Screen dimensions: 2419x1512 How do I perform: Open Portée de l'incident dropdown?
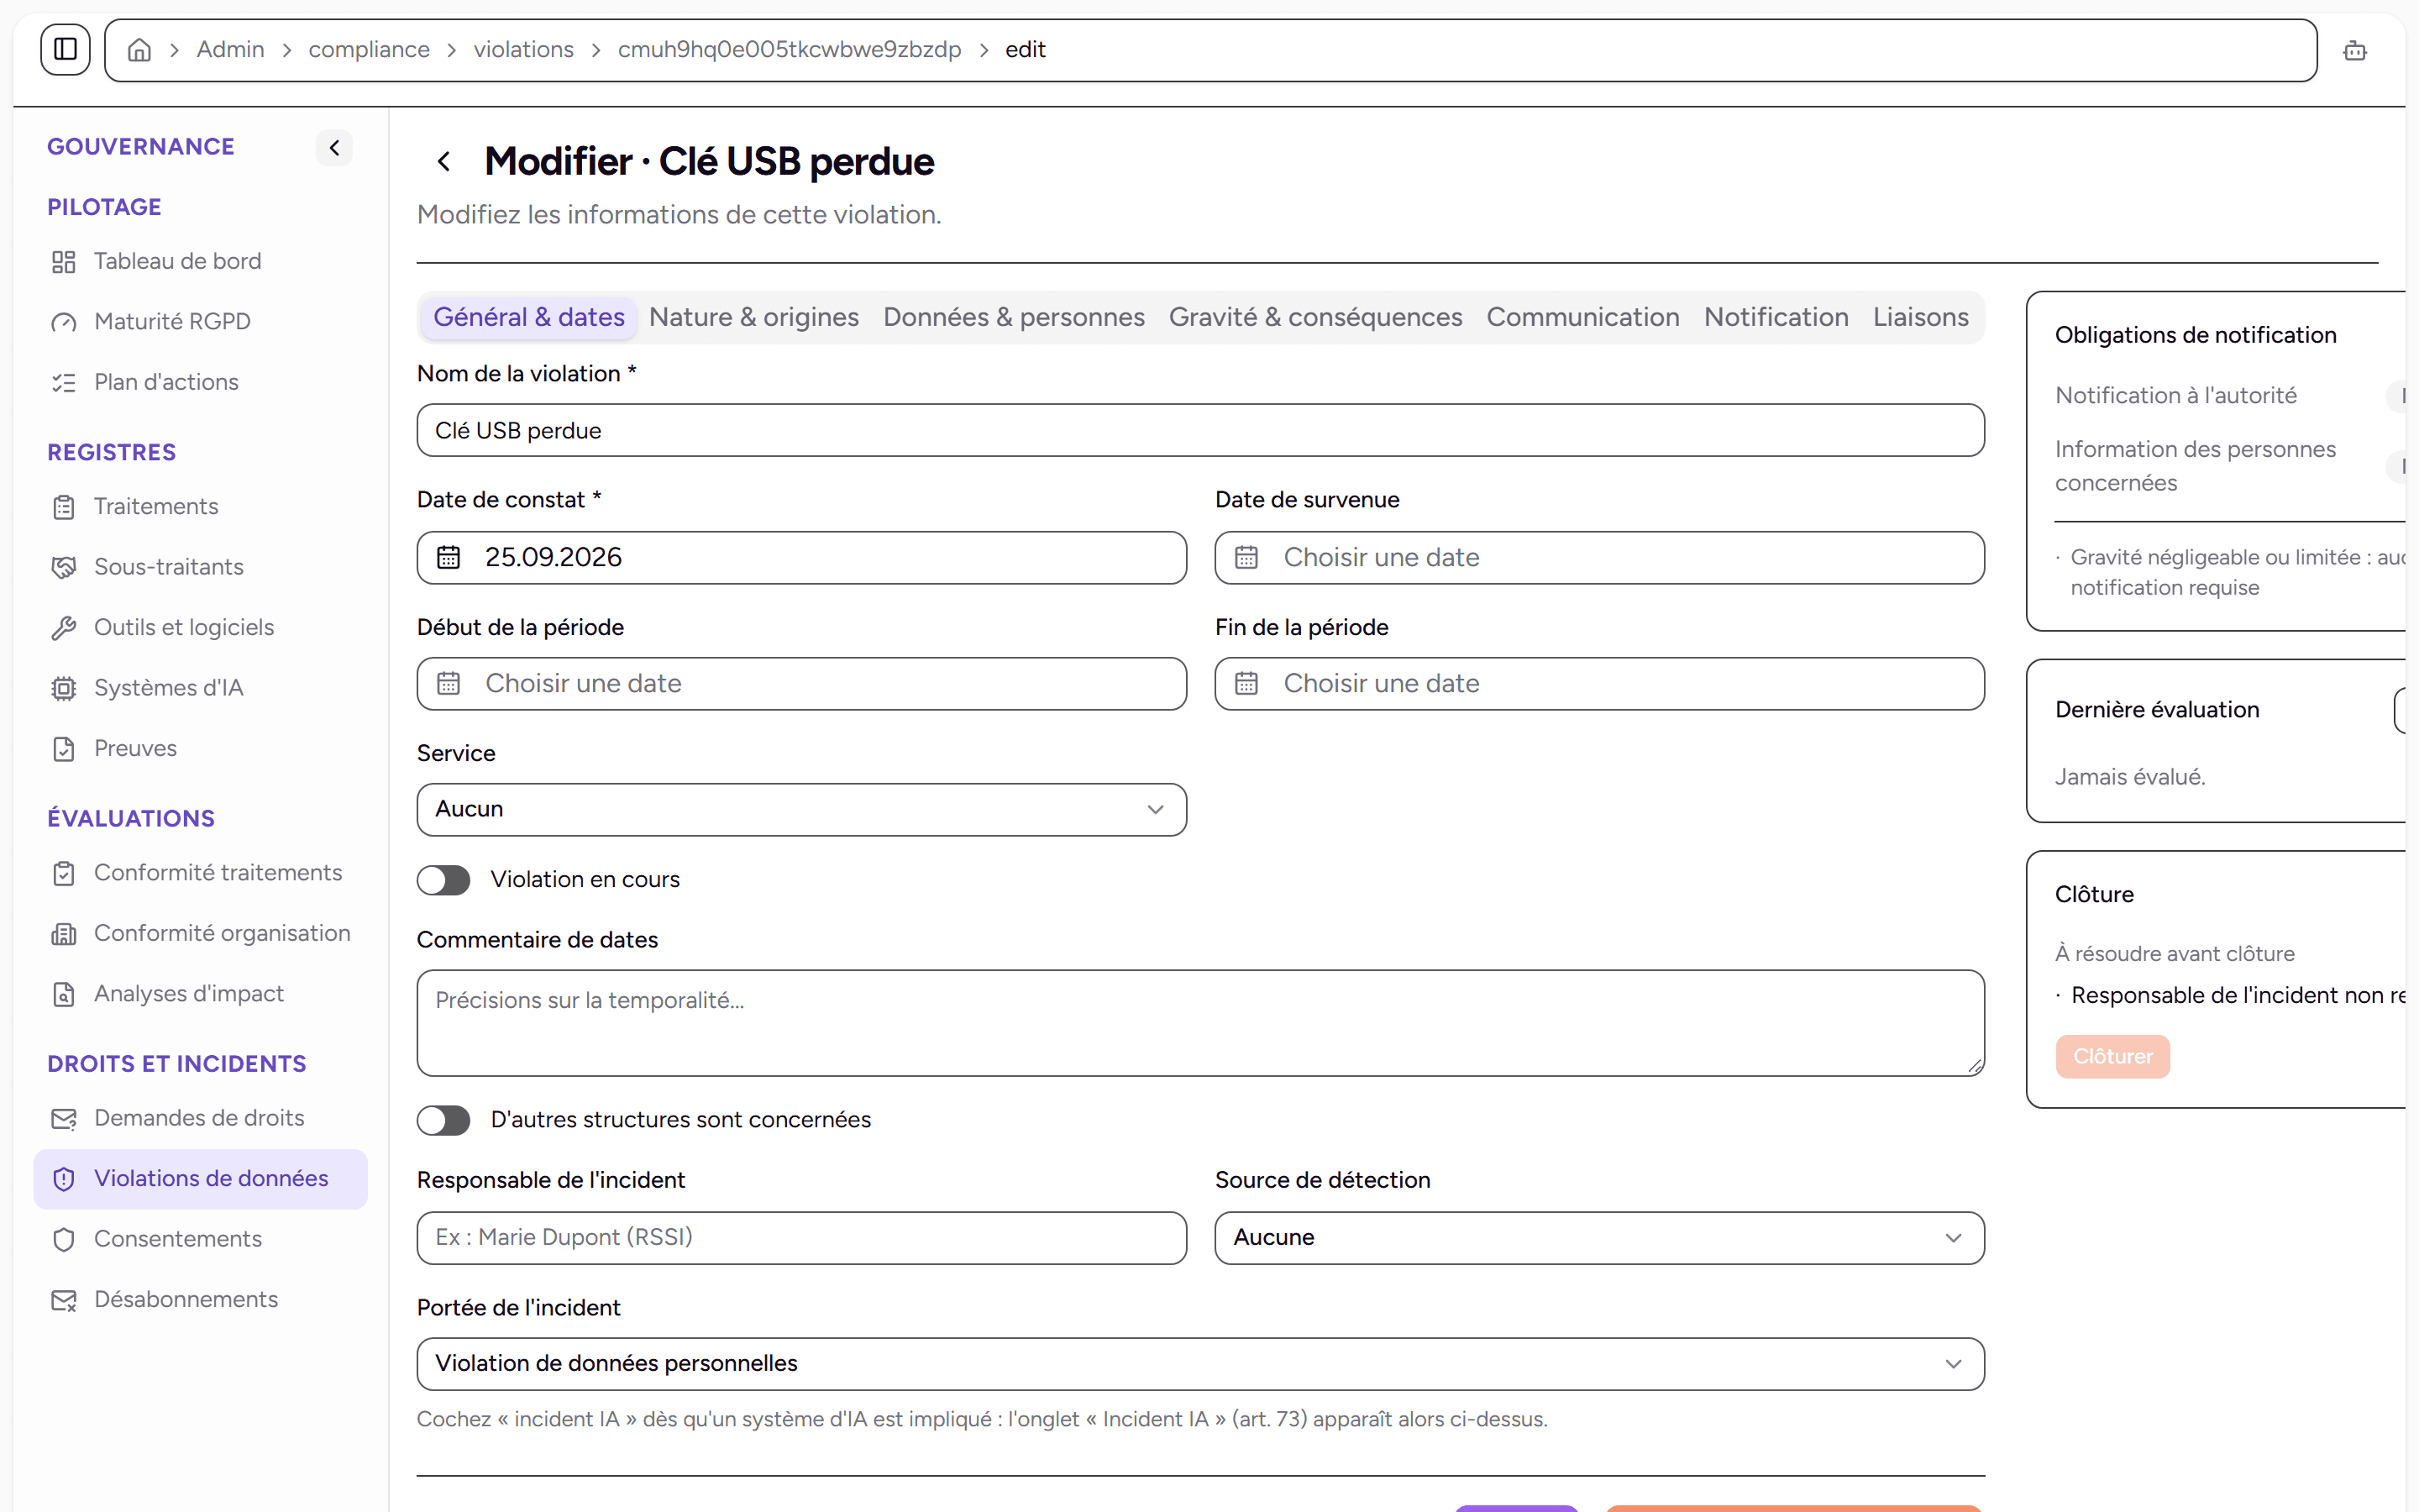pos(1200,1364)
